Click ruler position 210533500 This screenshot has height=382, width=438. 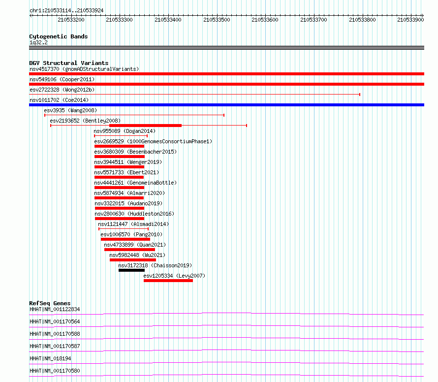pyautogui.click(x=217, y=20)
